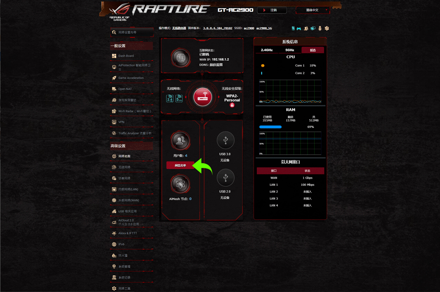
Task: Click the WAN IP 192.168.1.2 value
Action: click(220, 60)
